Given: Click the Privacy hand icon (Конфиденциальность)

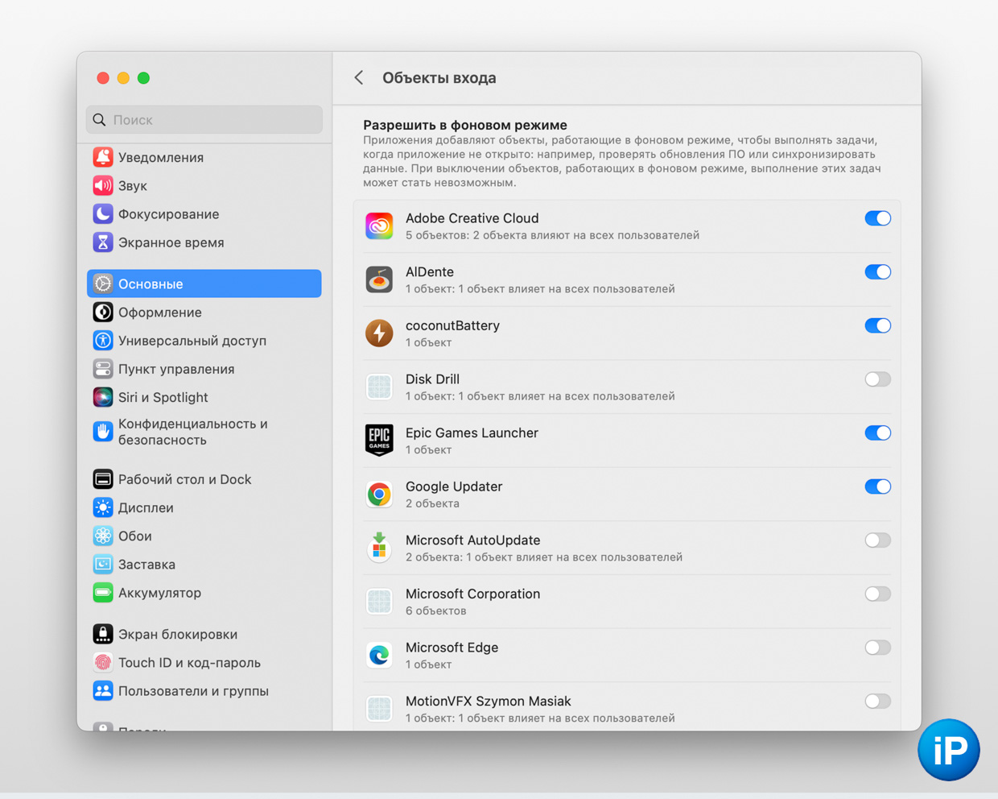Looking at the screenshot, I should point(103,432).
